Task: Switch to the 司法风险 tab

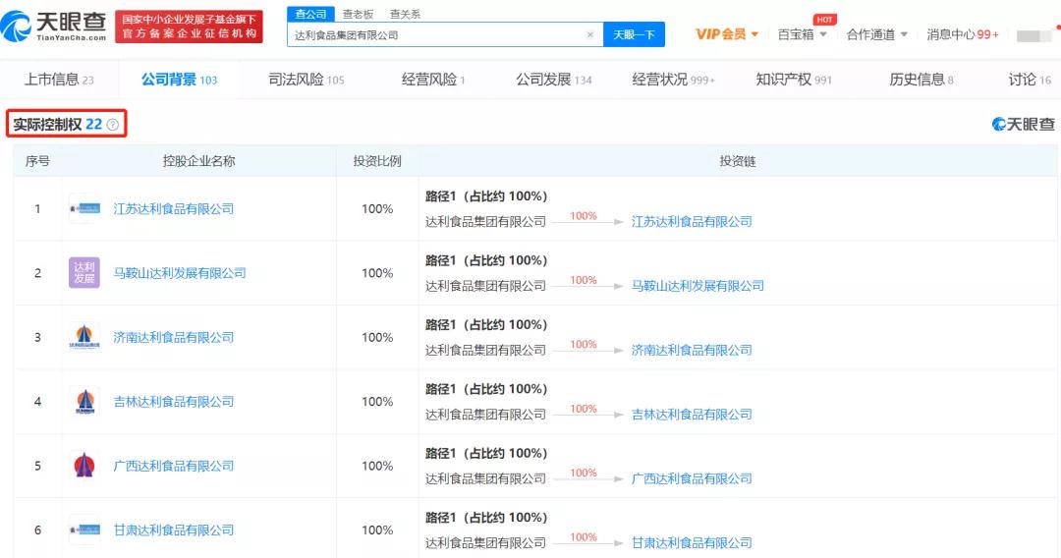Action: (306, 80)
